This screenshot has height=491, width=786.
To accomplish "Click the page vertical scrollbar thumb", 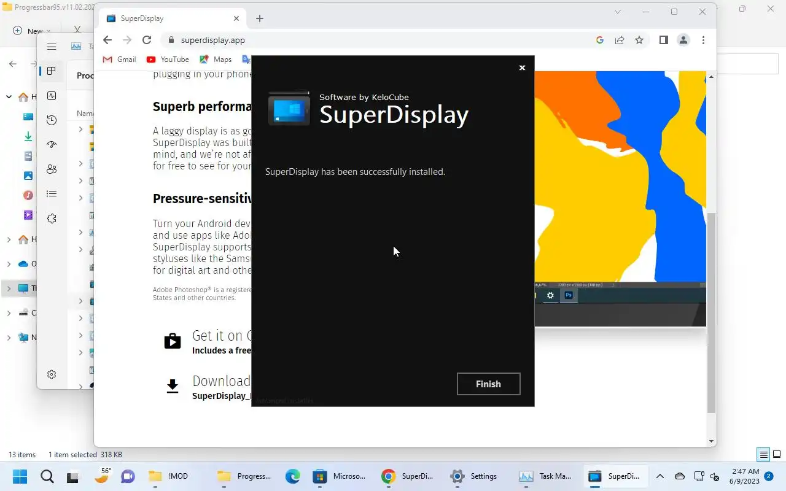I will (x=711, y=313).
